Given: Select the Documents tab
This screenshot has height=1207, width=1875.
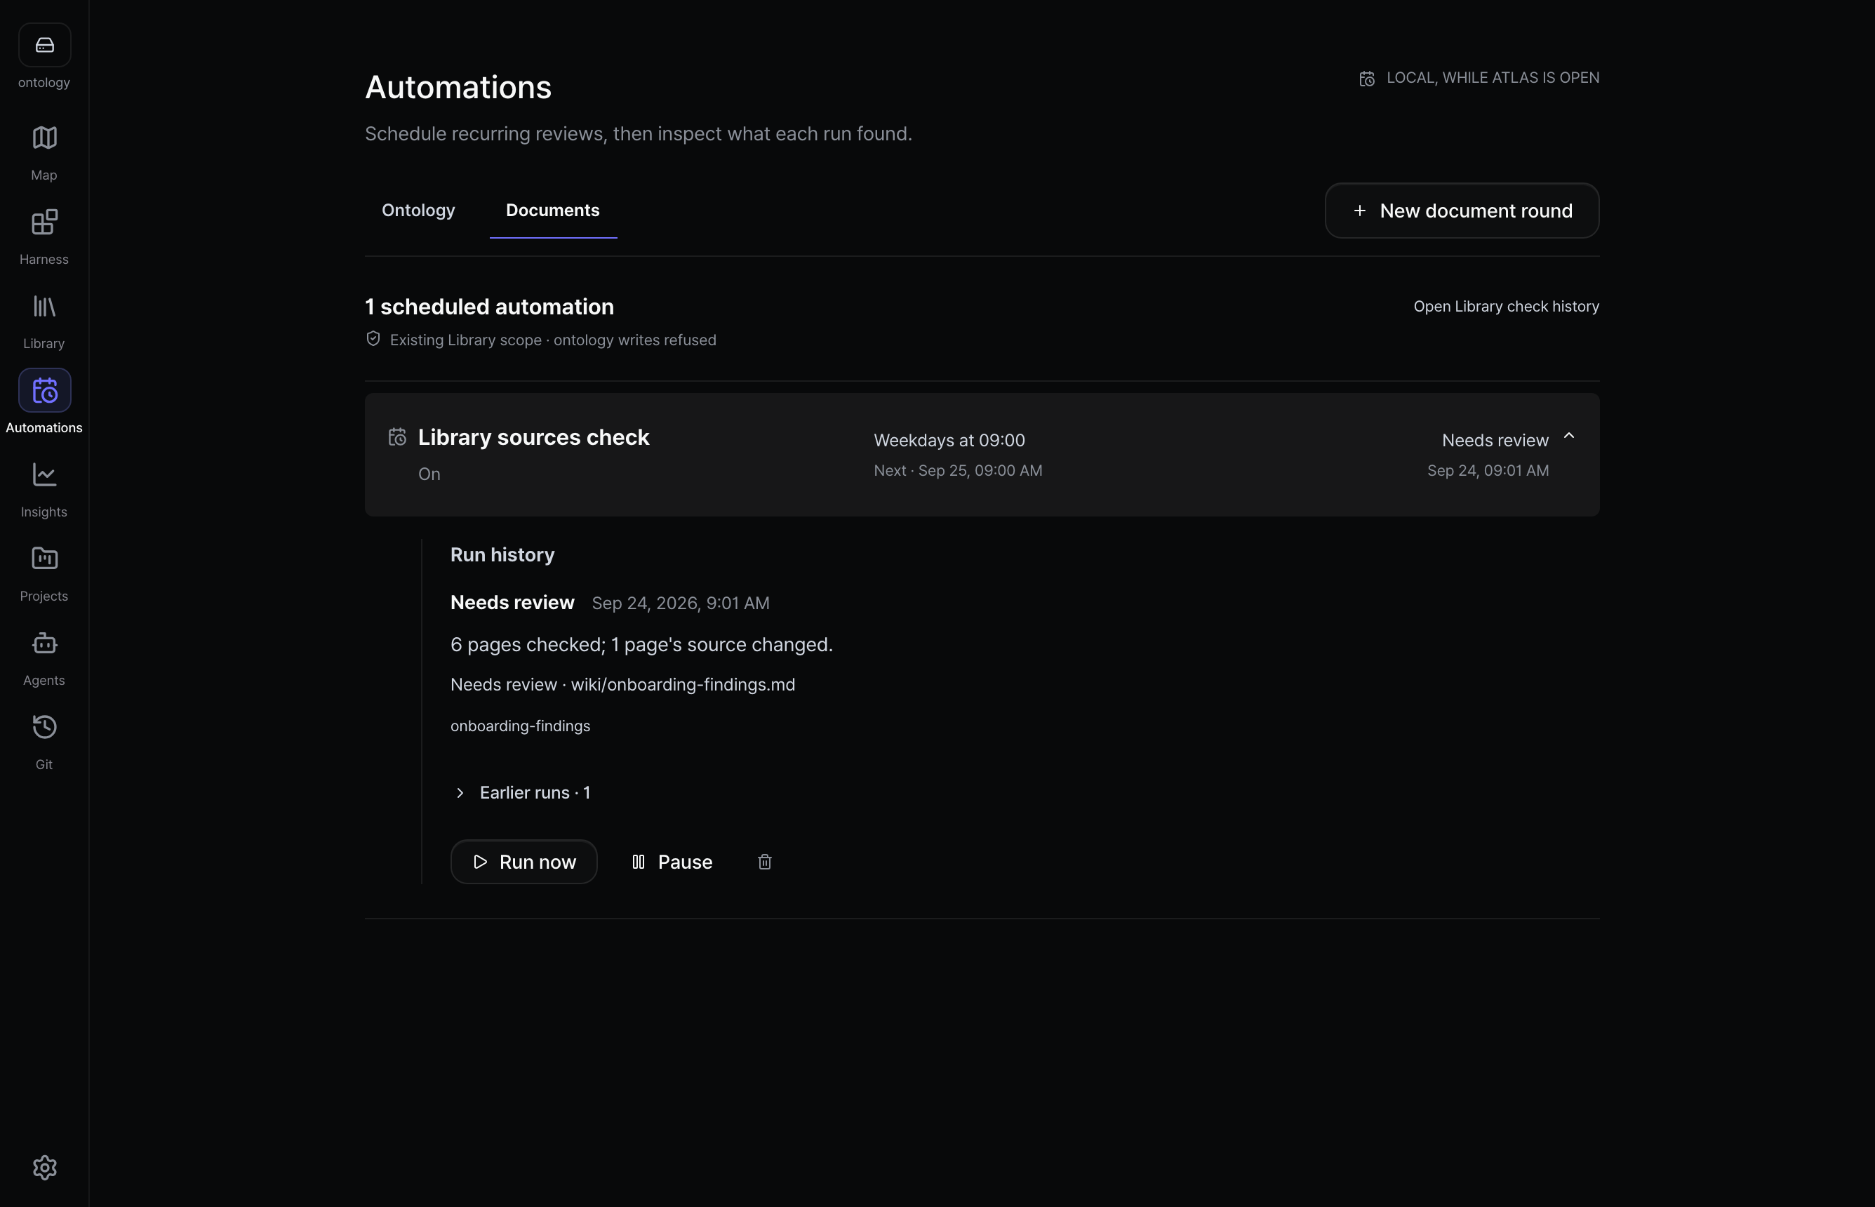Looking at the screenshot, I should tap(553, 210).
